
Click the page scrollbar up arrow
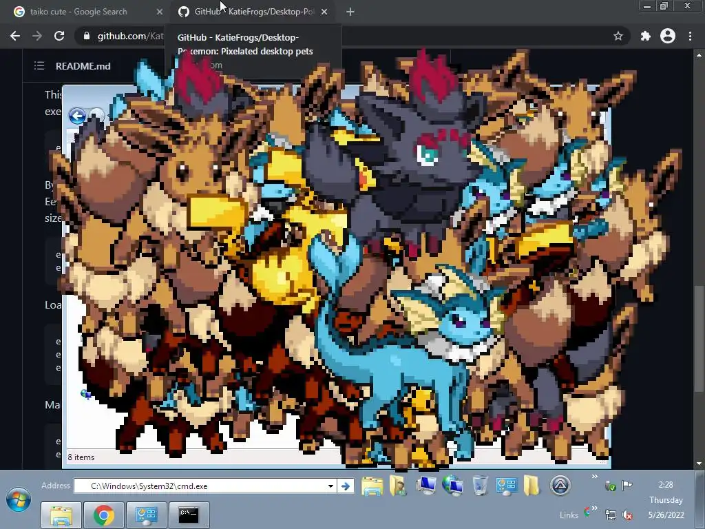tap(699, 55)
